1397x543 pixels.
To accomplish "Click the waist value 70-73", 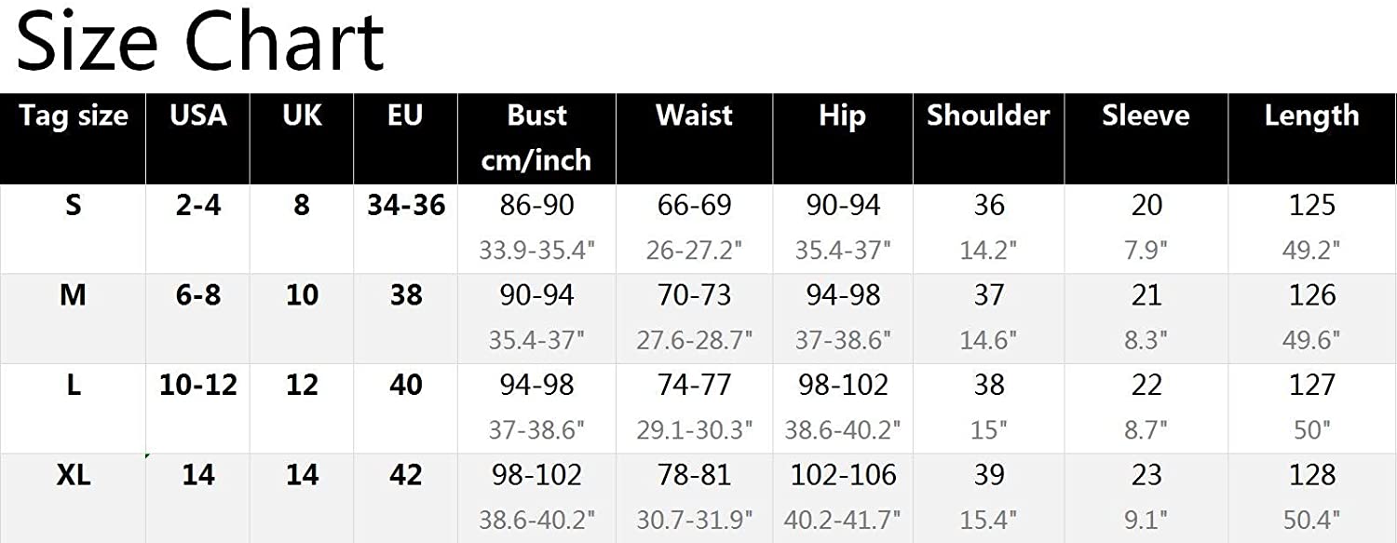I will (x=694, y=295).
